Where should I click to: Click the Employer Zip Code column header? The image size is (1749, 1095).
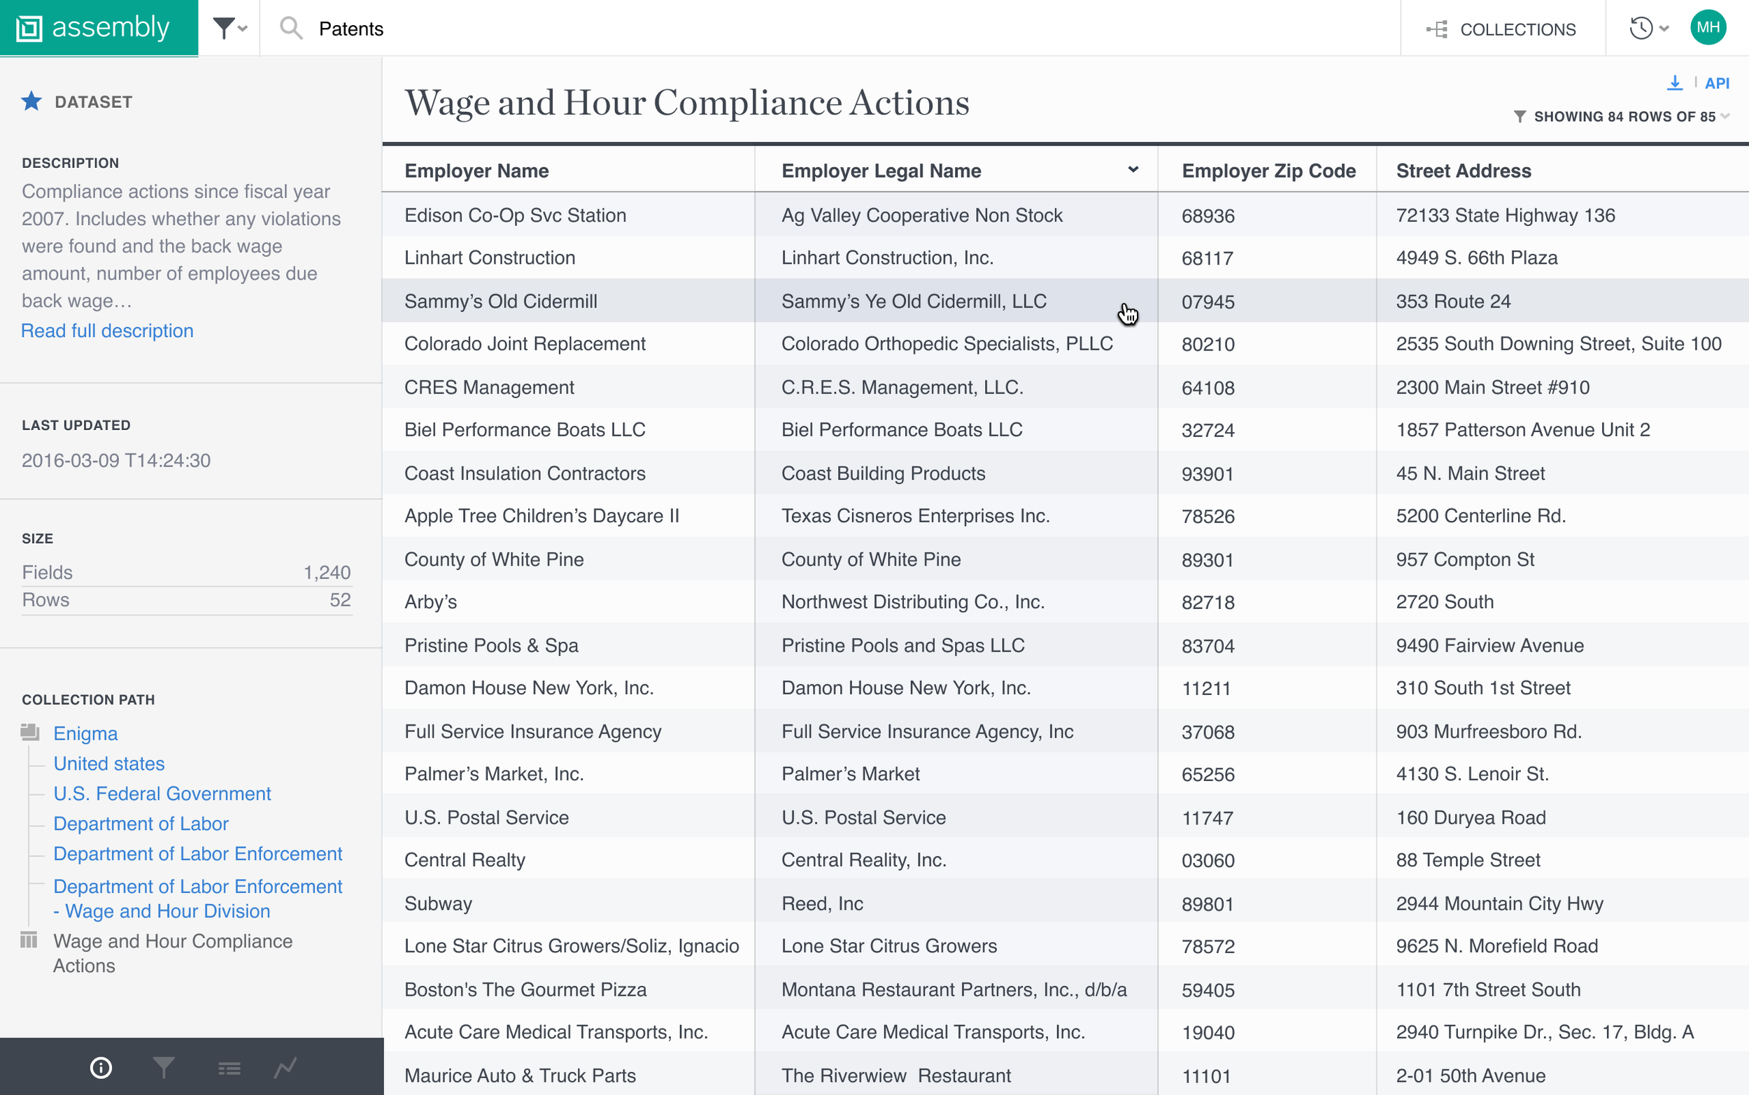point(1268,171)
